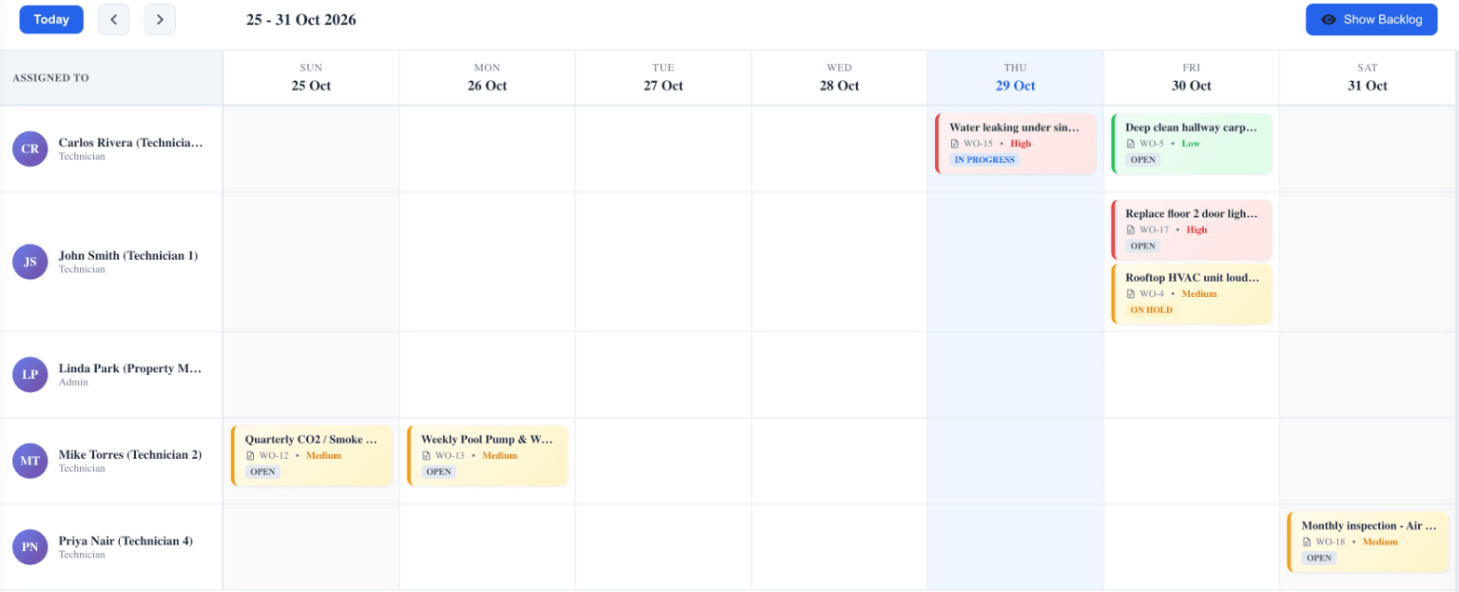The image size is (1459, 592).
Task: Click the OPEN badge on WO-12 card
Action: coord(262,472)
